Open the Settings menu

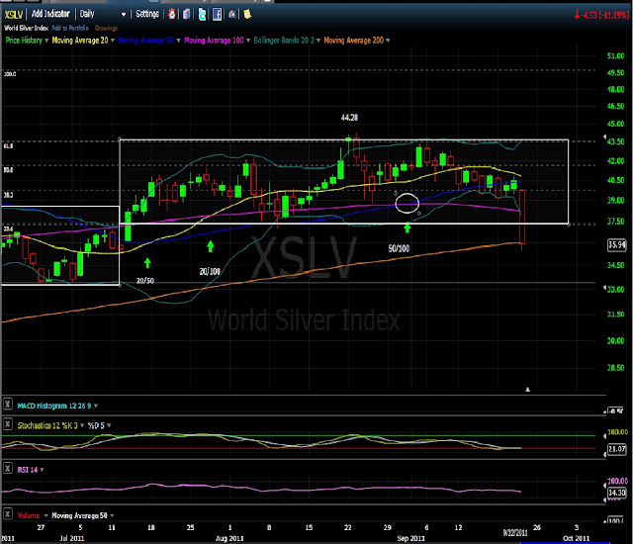pyautogui.click(x=147, y=14)
